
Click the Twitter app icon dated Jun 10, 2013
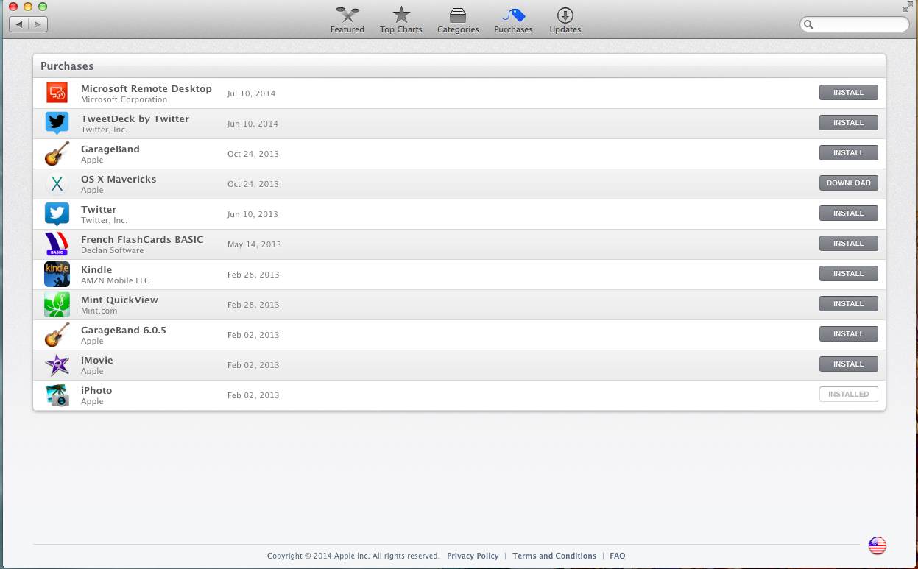57,213
